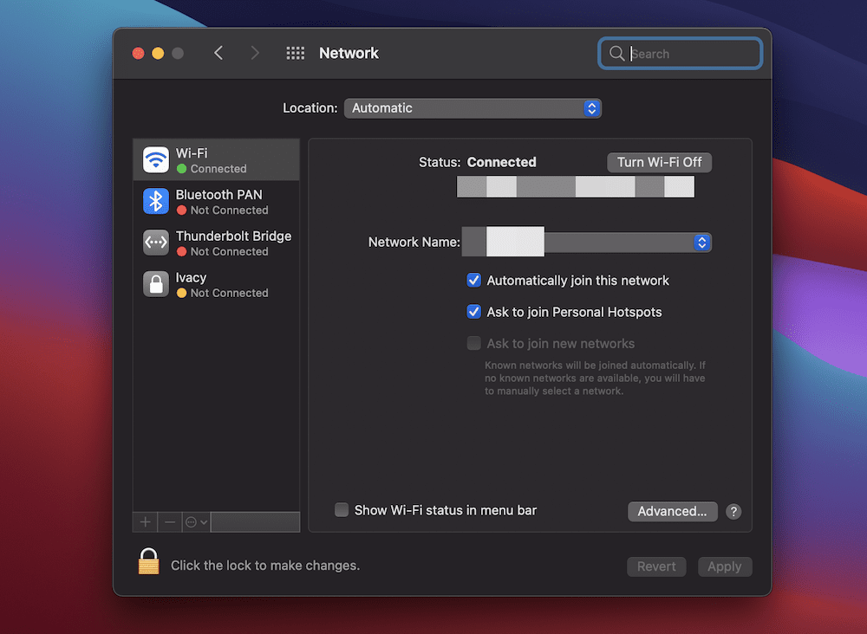This screenshot has height=634, width=867.
Task: Select the Bluetooth PAN service icon
Action: point(156,201)
